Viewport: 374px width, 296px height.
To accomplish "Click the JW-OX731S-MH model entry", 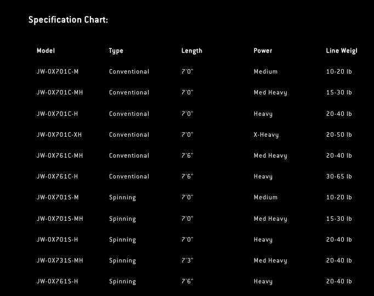I will click(x=60, y=260).
